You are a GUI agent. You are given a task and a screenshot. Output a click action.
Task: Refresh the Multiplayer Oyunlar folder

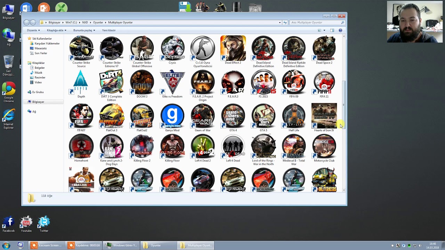[285, 22]
